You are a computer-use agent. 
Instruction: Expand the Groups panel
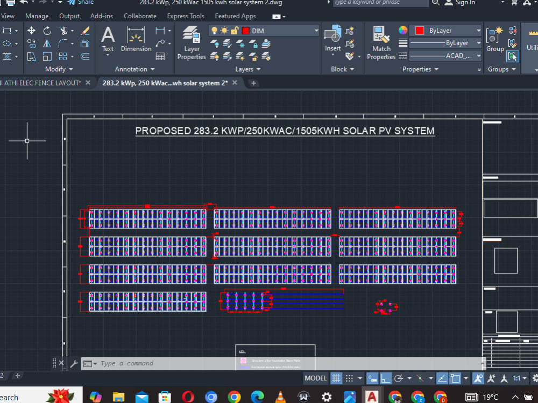click(502, 69)
